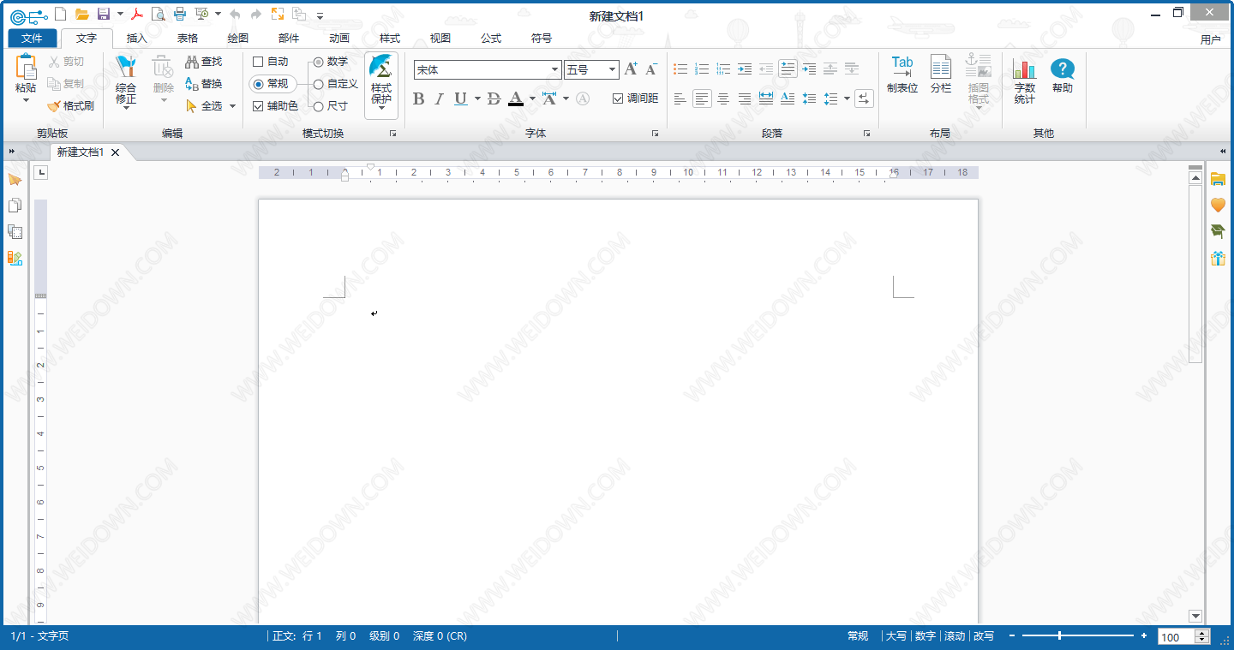Click the zoom in plus button
Screen dimensions: 1234x650
(x=1144, y=636)
